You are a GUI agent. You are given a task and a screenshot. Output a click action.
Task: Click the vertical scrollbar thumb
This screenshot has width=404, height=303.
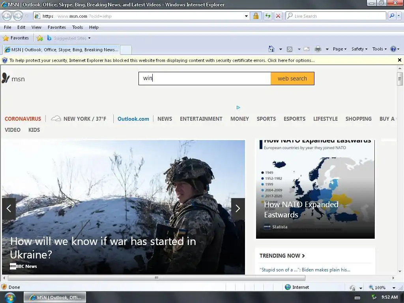pos(400,79)
